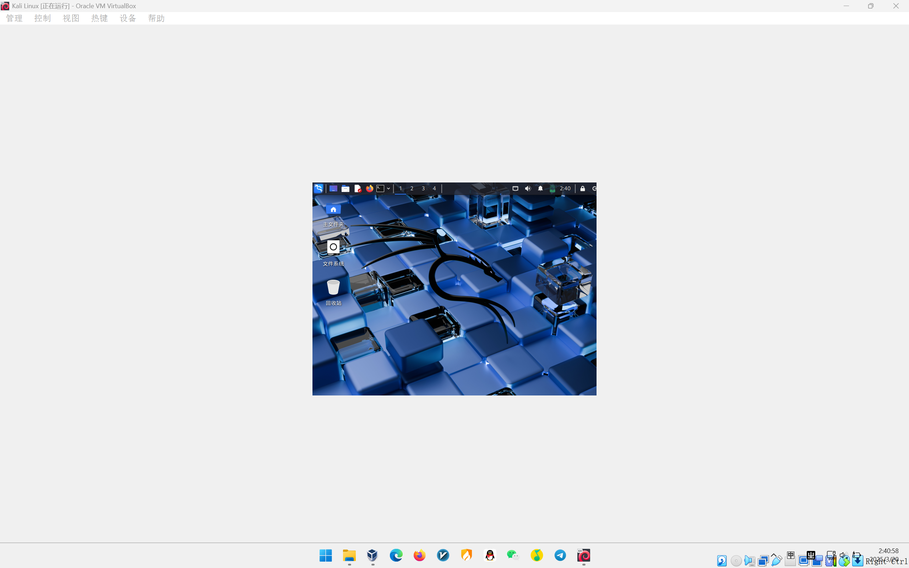Switch to workspace 3 in Kali panel
909x568 pixels.
pos(423,188)
